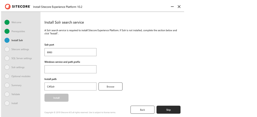This screenshot has height=117, width=257.
Task: Minimize the installer window
Action: click(x=172, y=7)
